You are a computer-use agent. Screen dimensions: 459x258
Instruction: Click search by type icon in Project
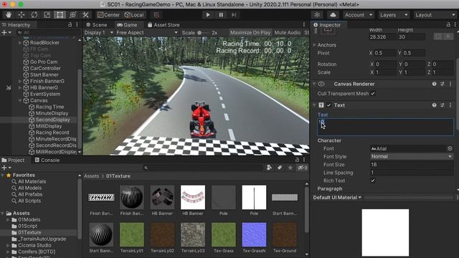tap(270, 168)
